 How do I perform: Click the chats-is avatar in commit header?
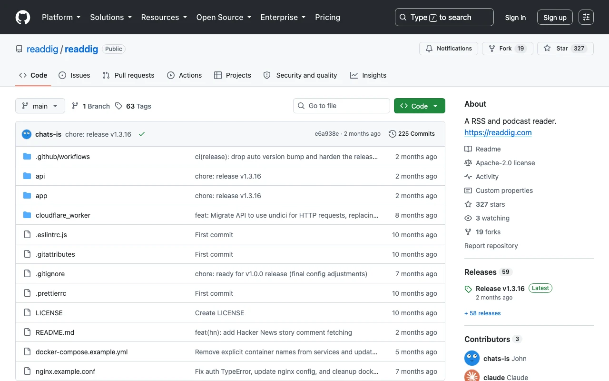click(x=27, y=134)
